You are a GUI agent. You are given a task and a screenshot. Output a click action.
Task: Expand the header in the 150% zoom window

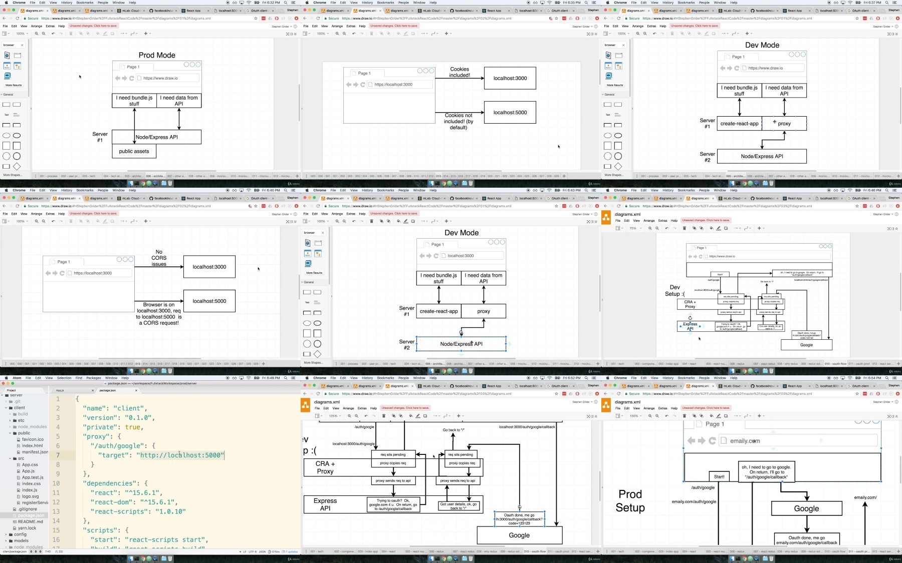[x=896, y=416]
